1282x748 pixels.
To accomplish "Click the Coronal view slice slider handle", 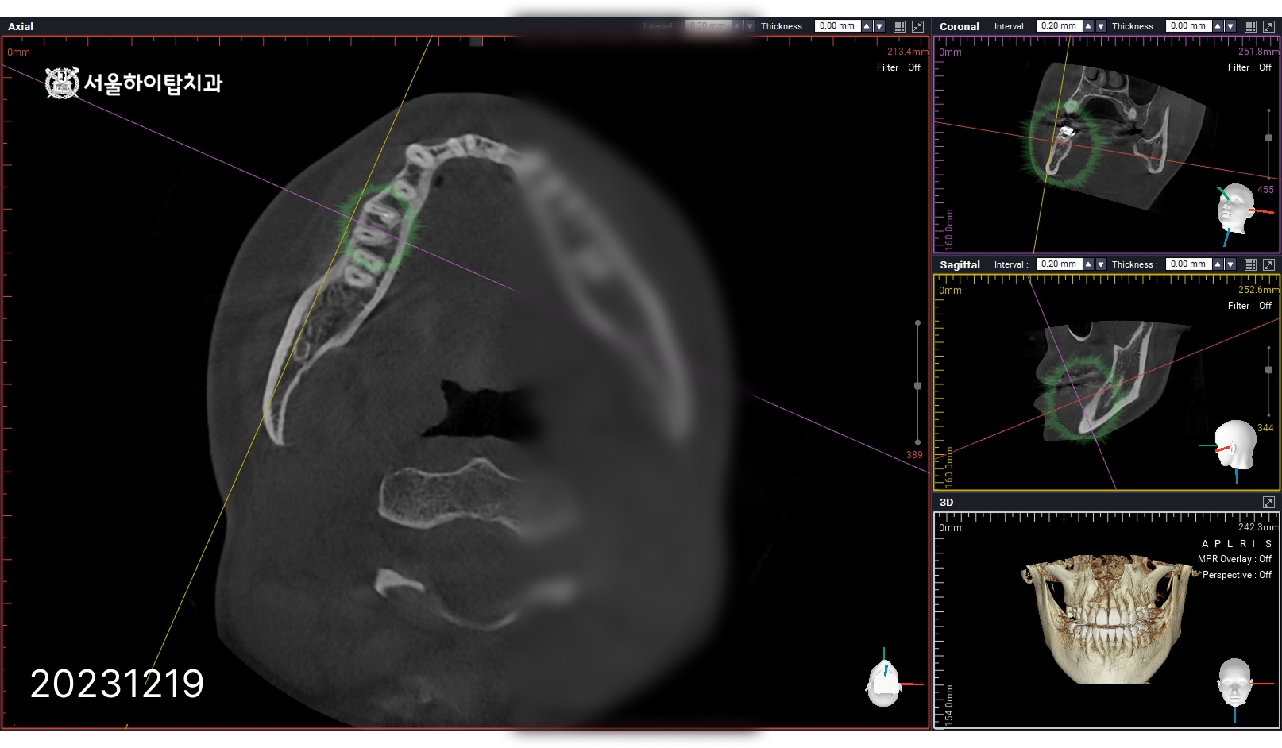I will pos(1268,138).
